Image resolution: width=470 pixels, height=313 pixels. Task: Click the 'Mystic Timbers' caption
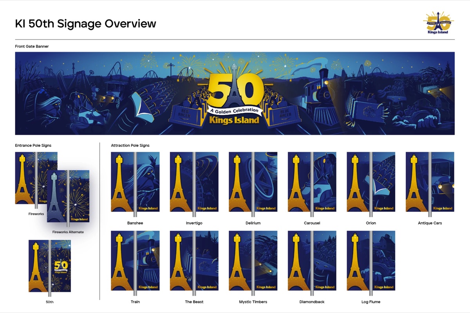(253, 302)
